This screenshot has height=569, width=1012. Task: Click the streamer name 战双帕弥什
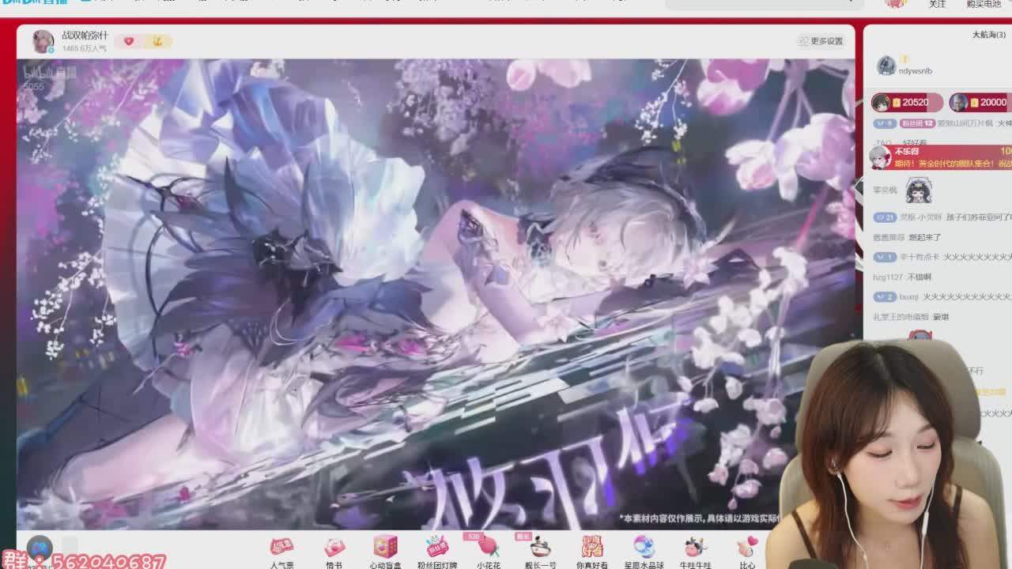(x=85, y=36)
